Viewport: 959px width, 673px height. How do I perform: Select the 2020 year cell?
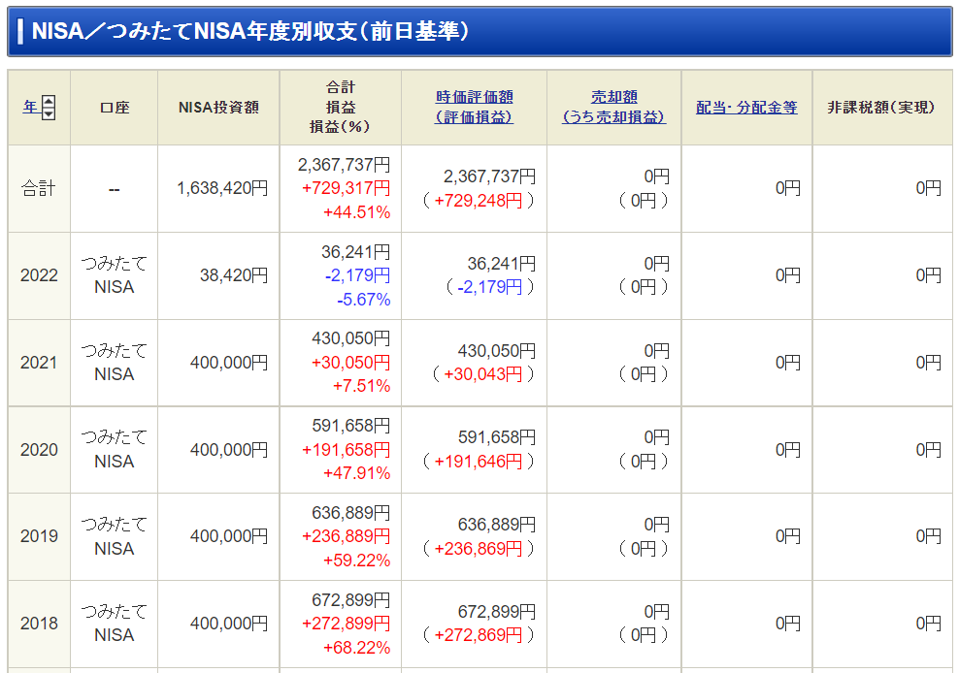39,449
